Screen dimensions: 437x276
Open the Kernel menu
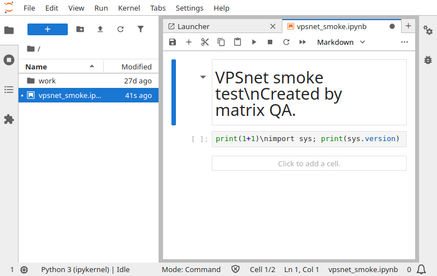coord(129,8)
